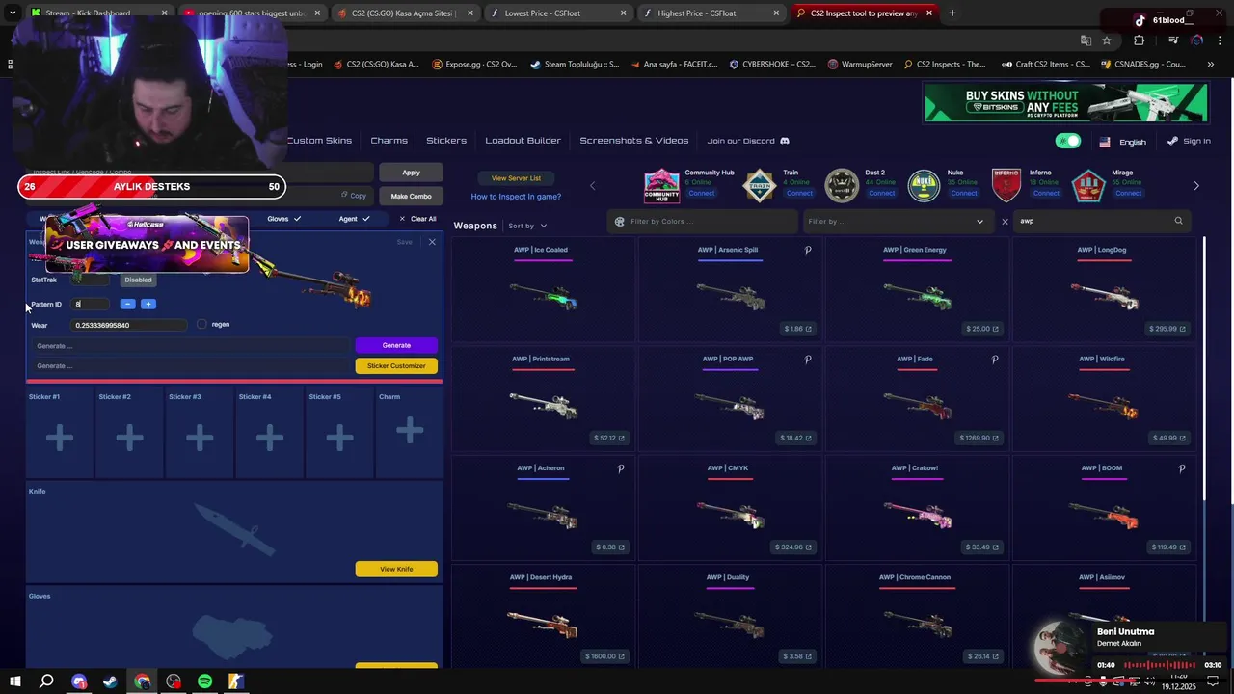
Task: Open the browser tab search dropdown
Action: tap(13, 13)
